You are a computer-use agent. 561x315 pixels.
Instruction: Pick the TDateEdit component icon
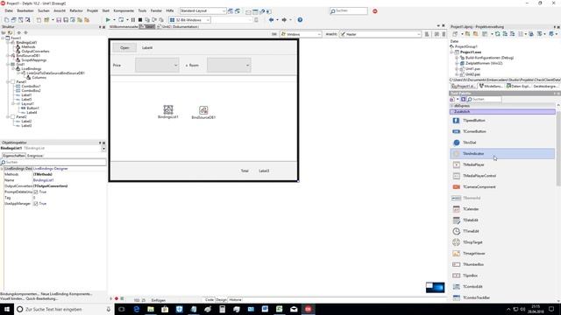456,220
